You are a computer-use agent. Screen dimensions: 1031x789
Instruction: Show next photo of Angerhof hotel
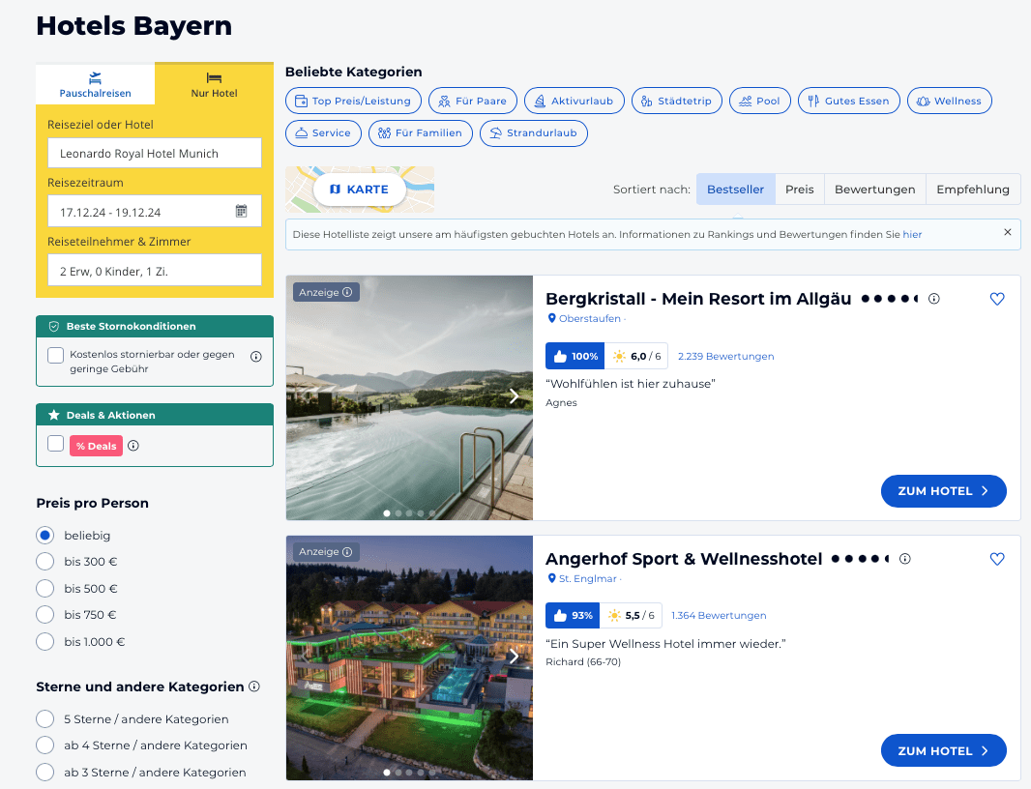515,657
